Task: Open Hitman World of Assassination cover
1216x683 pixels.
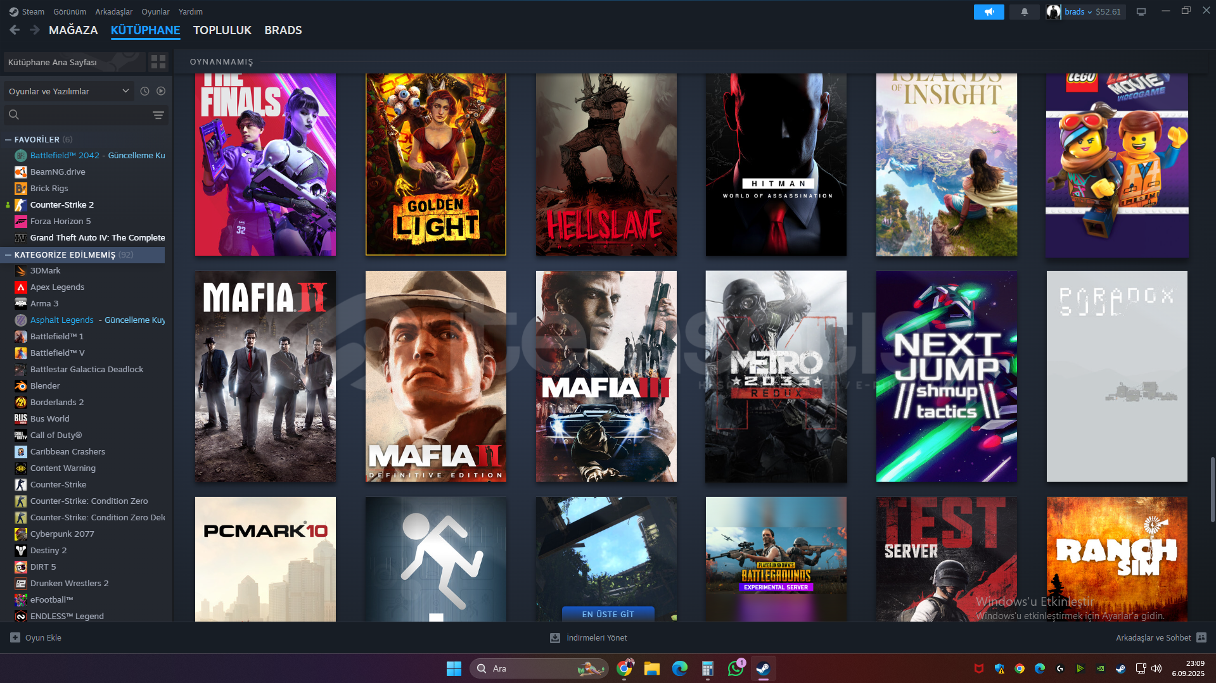Action: [x=776, y=165]
